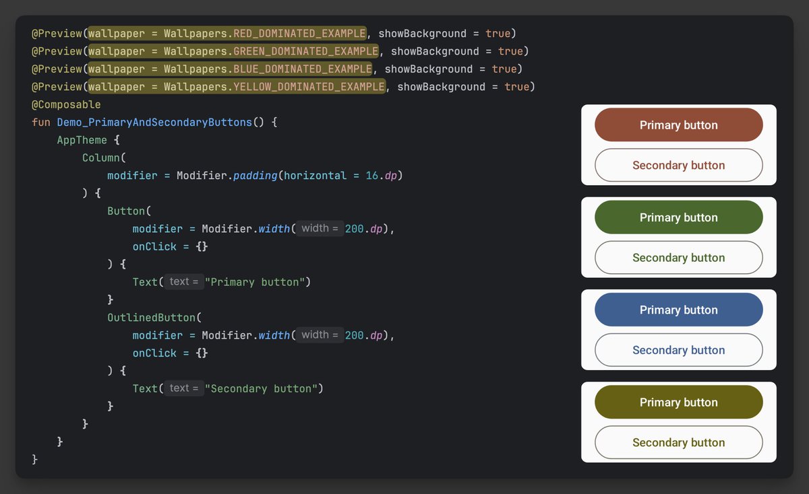Image resolution: width=809 pixels, height=494 pixels.
Task: Click the blue Primary button
Action: tap(678, 310)
